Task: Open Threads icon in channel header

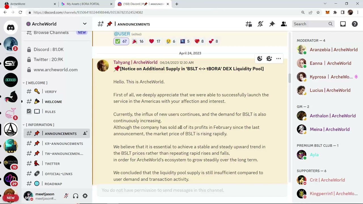Action: tap(249, 24)
